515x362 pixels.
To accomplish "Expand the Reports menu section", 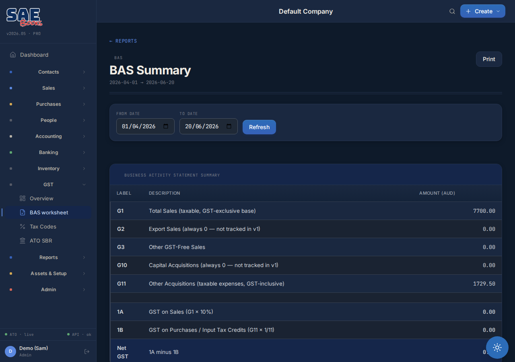I will click(48, 257).
